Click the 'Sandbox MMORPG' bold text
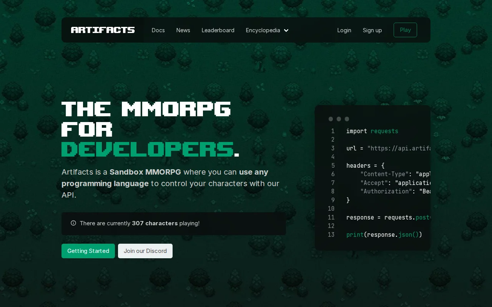492x307 pixels. point(145,172)
